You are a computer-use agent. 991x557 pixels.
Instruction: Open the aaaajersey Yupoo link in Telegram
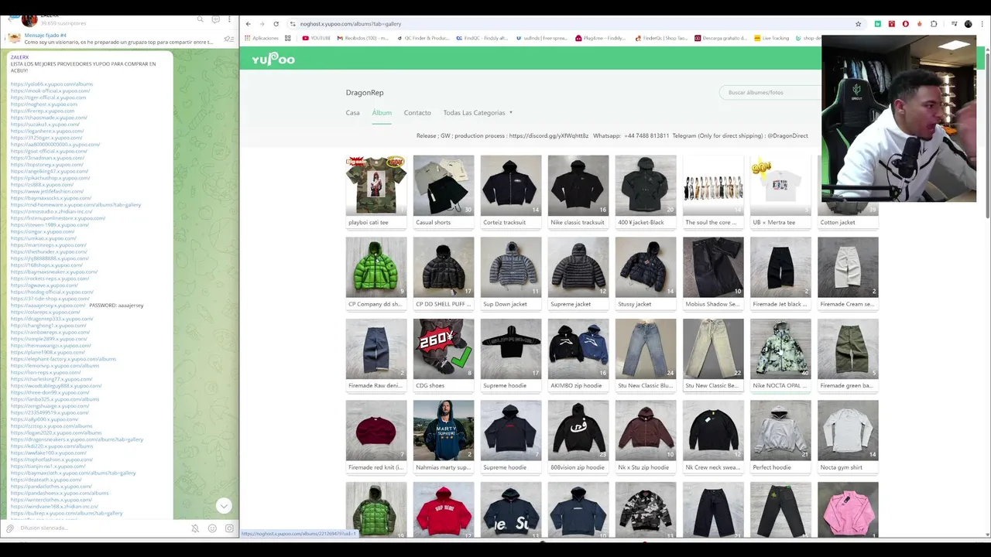point(48,305)
